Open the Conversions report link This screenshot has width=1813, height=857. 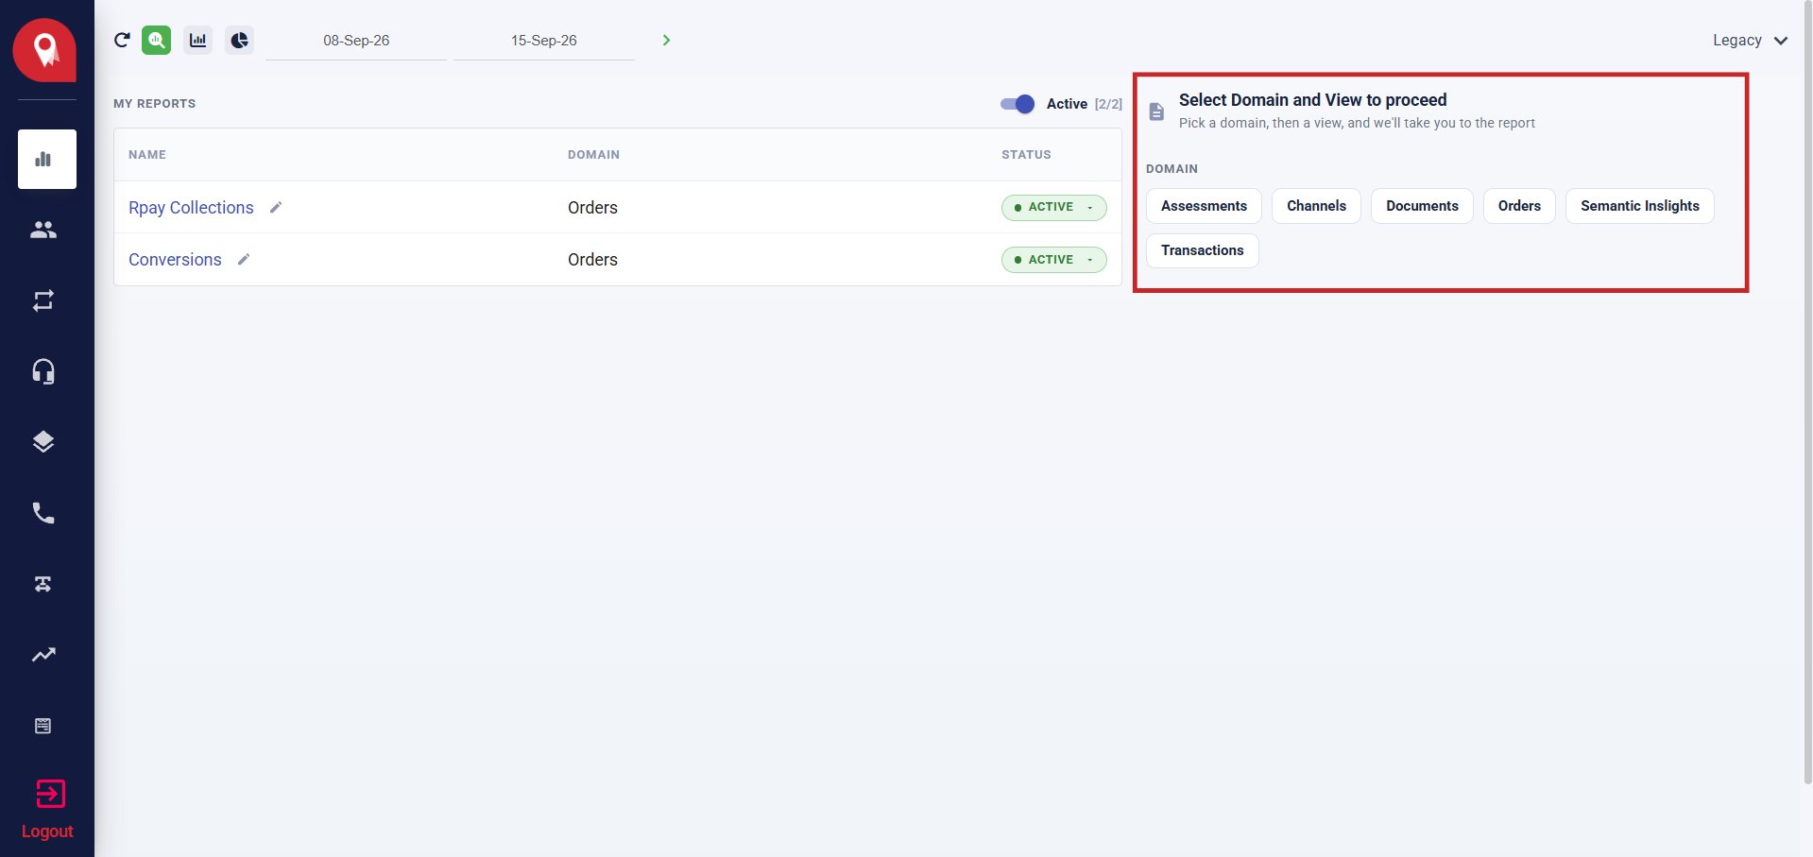pyautogui.click(x=175, y=260)
